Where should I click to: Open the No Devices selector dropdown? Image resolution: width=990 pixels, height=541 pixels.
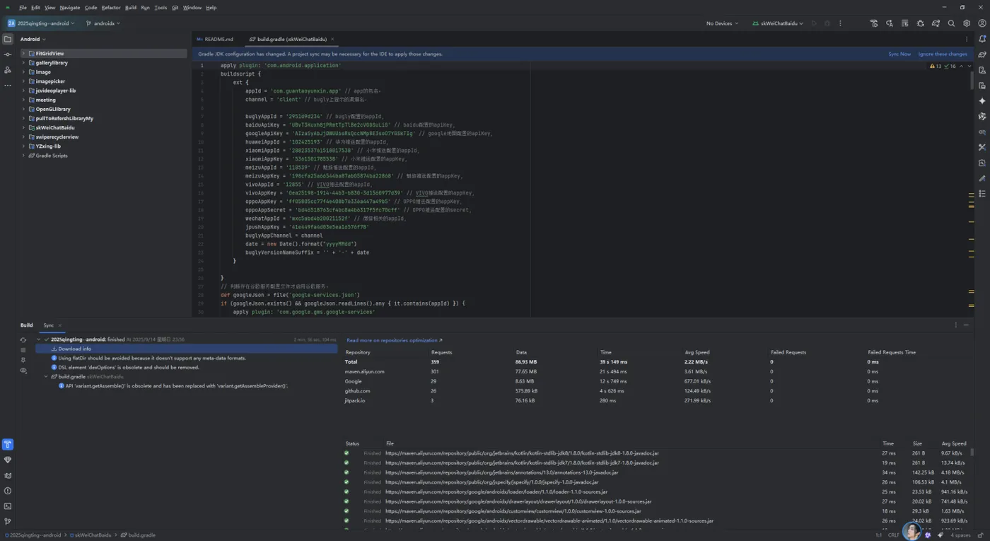pyautogui.click(x=722, y=23)
